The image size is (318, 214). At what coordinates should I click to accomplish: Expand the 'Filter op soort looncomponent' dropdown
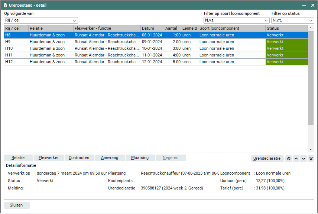(x=236, y=20)
